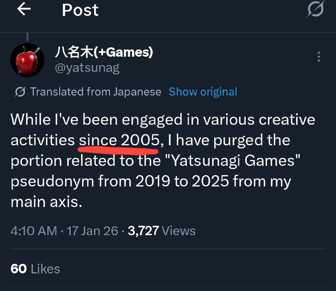This screenshot has width=336, height=291.
Task: Click the 4:10 AM post time
Action: tap(34, 231)
